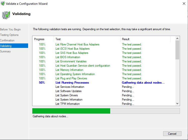Click the Progress column header

click(39, 39)
